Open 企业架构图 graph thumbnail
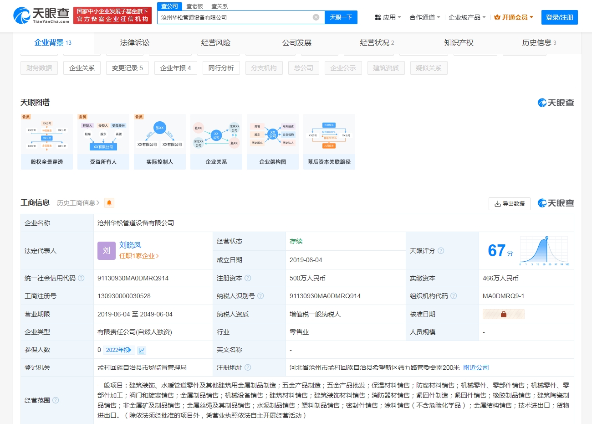Viewport: 592px width, 424px height. pos(273,142)
